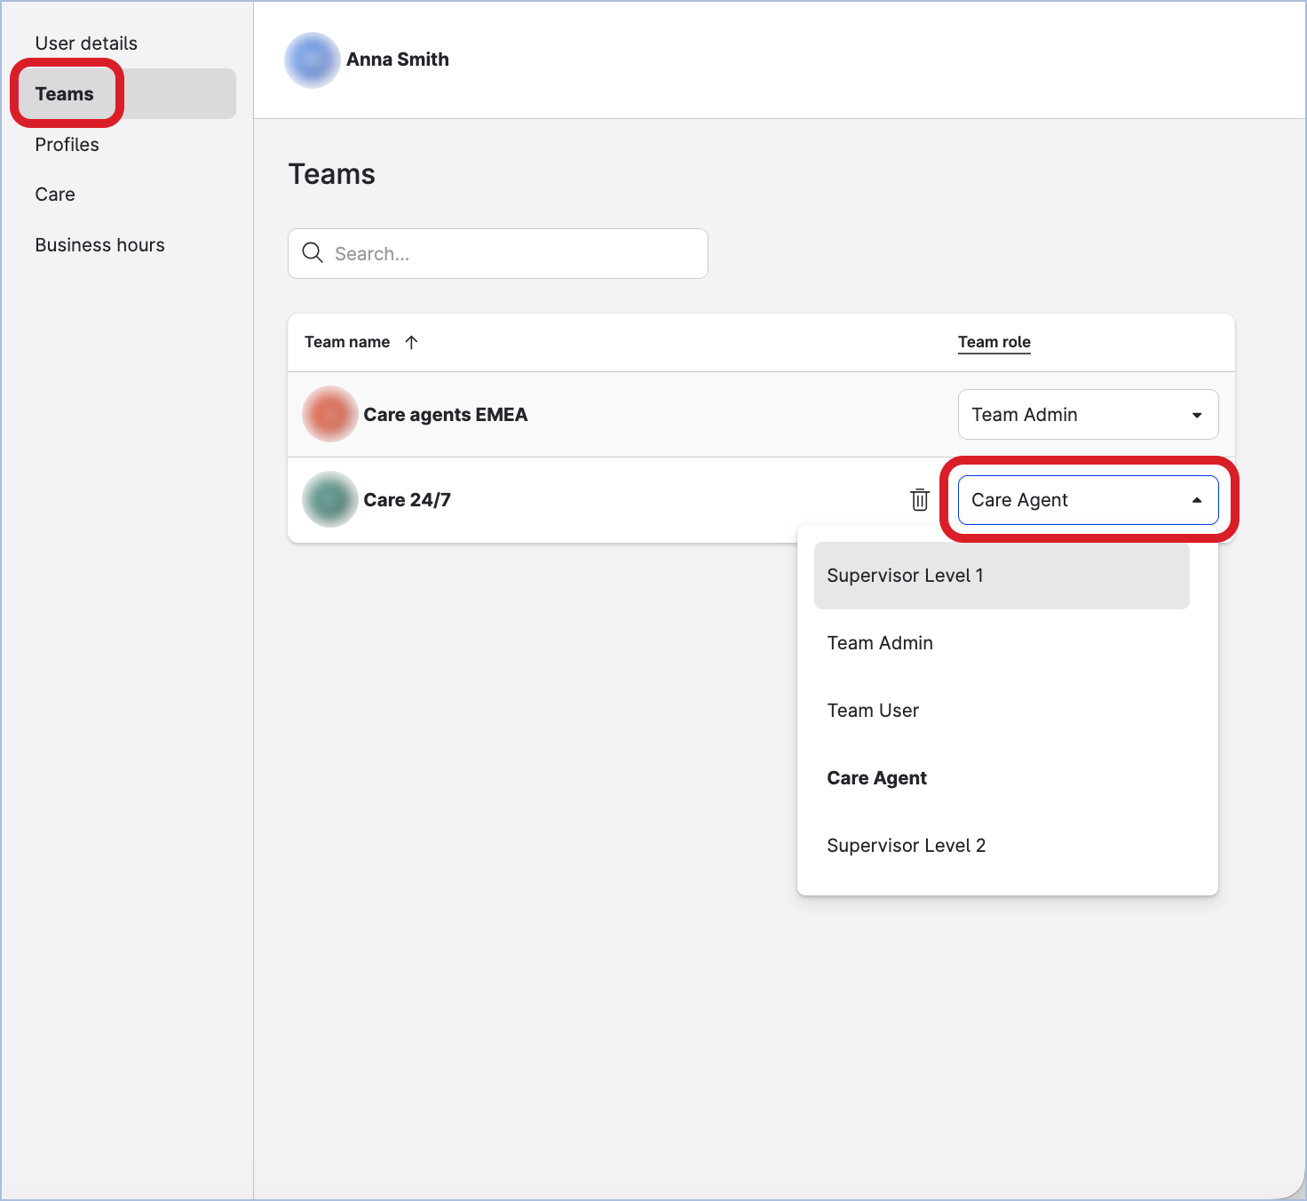Select Supervisor Level 1 from the role list
1307x1201 pixels.
coord(905,575)
